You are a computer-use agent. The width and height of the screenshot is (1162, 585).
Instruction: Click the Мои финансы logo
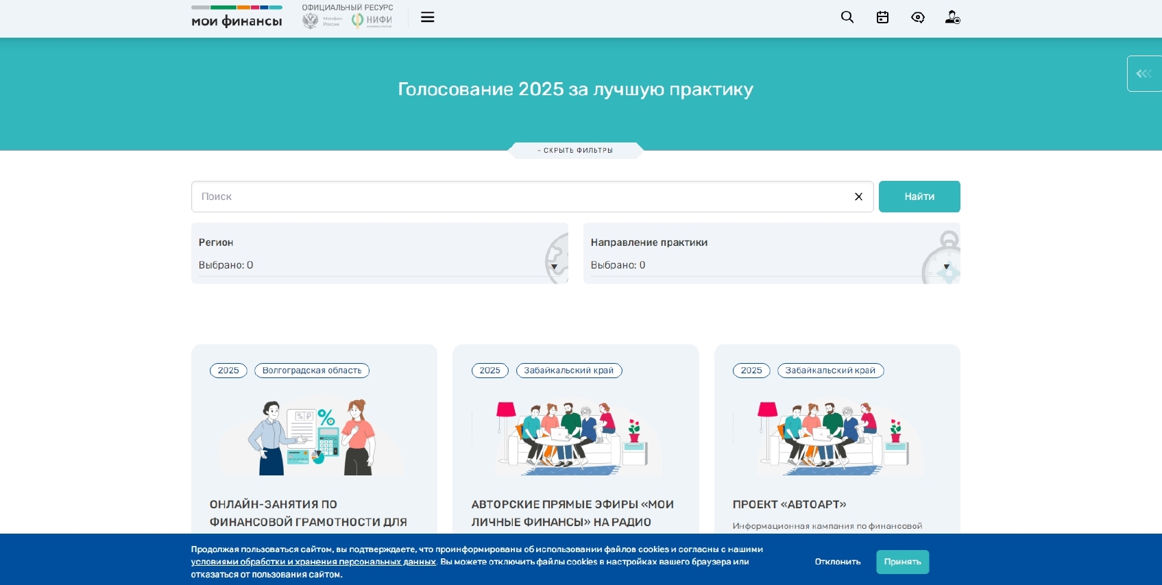click(x=237, y=17)
